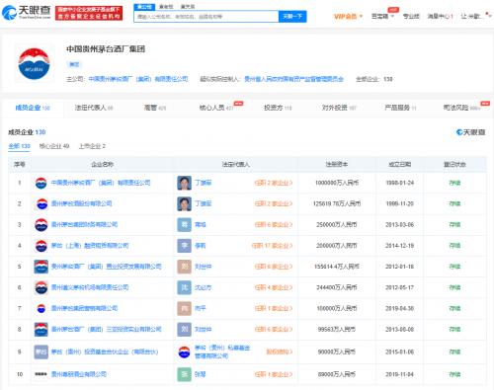
Task: Expand row 6 '任职 4 家企业' link
Action: pos(274,287)
